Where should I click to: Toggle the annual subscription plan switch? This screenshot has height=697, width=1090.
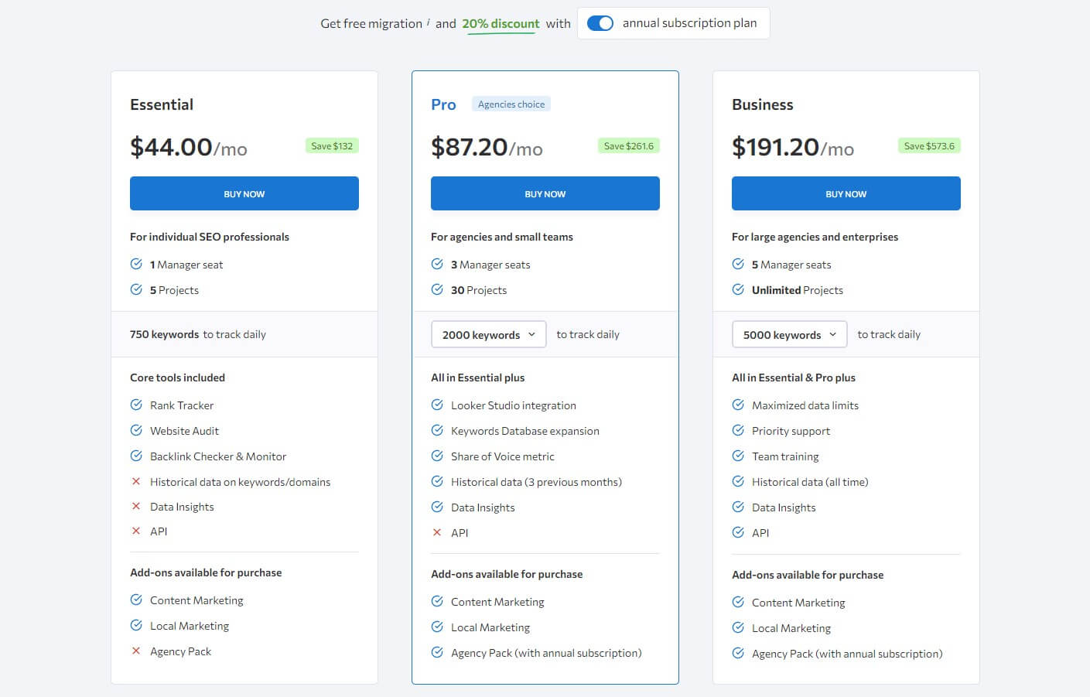(x=600, y=23)
